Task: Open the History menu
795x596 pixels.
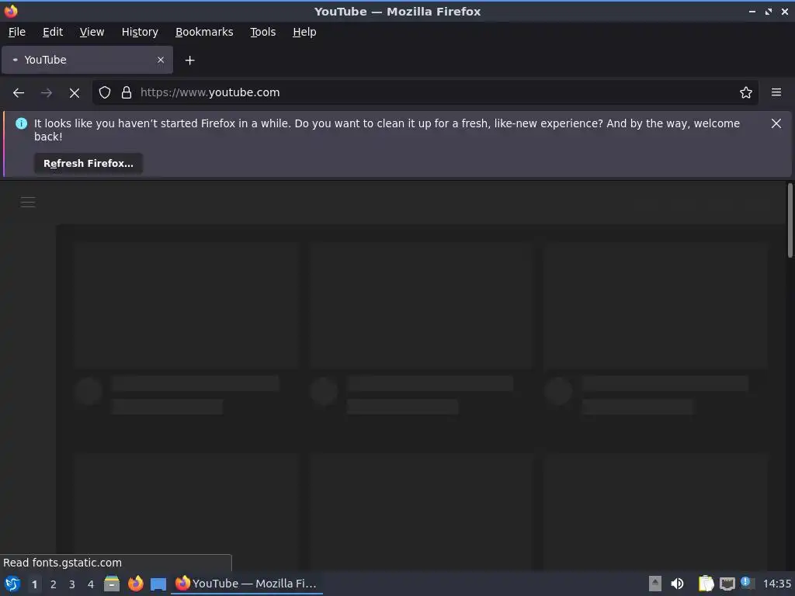Action: point(140,32)
